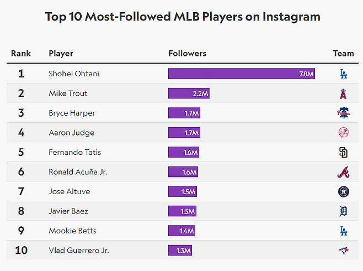The height and width of the screenshot is (271, 363).
Task: Click the Astros logo in Jose Altuve's row
Action: coord(343,192)
